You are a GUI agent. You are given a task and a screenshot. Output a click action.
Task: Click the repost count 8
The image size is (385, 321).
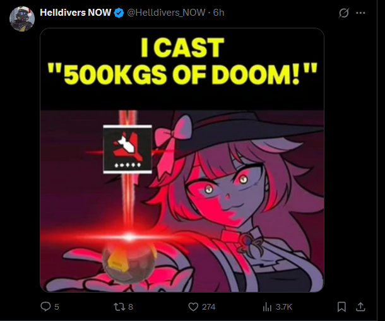131,306
